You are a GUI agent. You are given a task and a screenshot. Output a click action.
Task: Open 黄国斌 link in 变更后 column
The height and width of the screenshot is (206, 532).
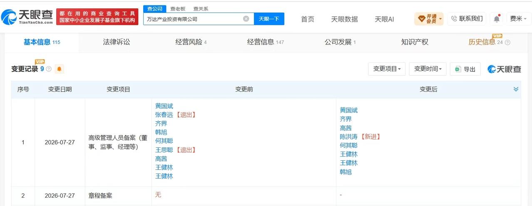coord(348,110)
